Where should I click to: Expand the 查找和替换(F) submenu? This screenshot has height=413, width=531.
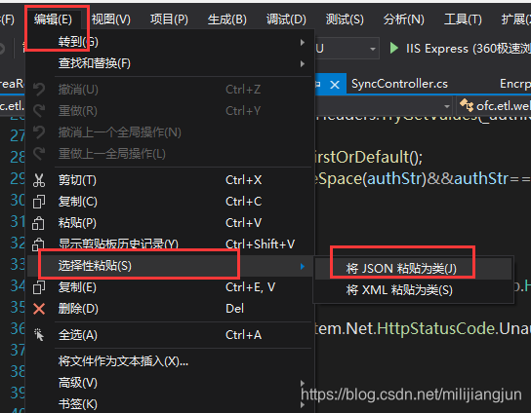click(169, 63)
